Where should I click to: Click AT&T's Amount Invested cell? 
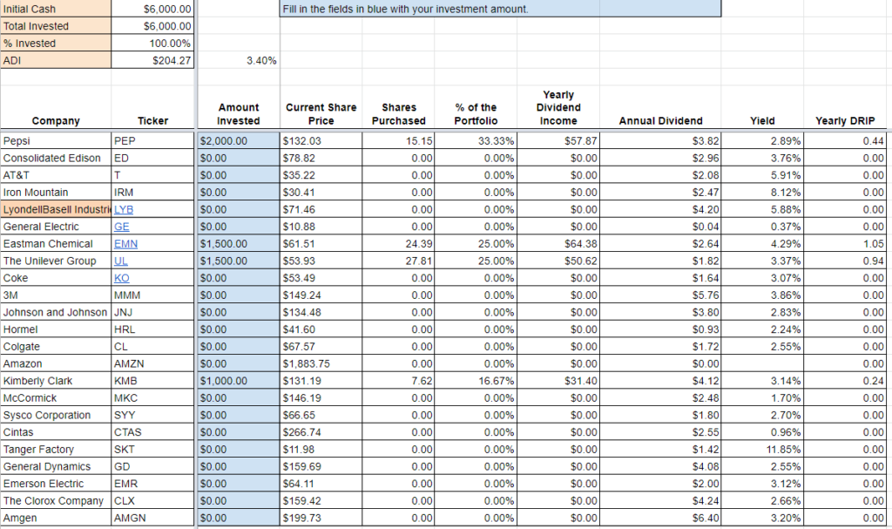239,175
